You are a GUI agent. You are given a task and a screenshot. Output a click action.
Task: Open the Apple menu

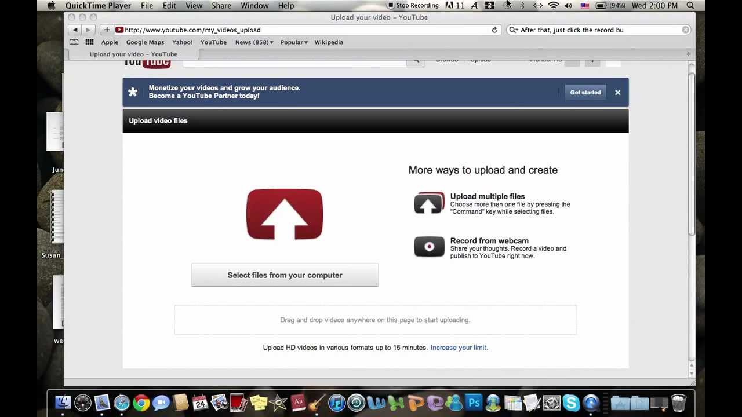click(51, 6)
